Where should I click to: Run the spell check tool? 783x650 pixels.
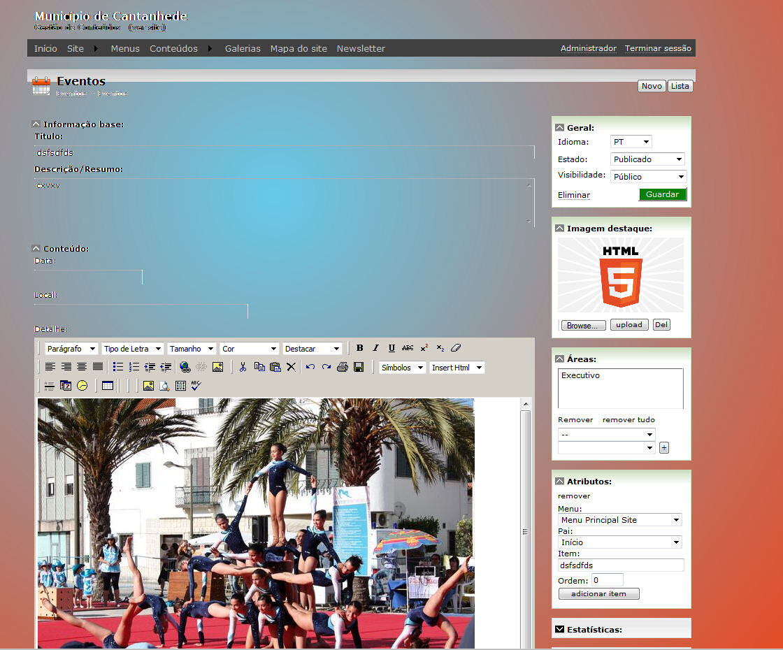(x=196, y=385)
